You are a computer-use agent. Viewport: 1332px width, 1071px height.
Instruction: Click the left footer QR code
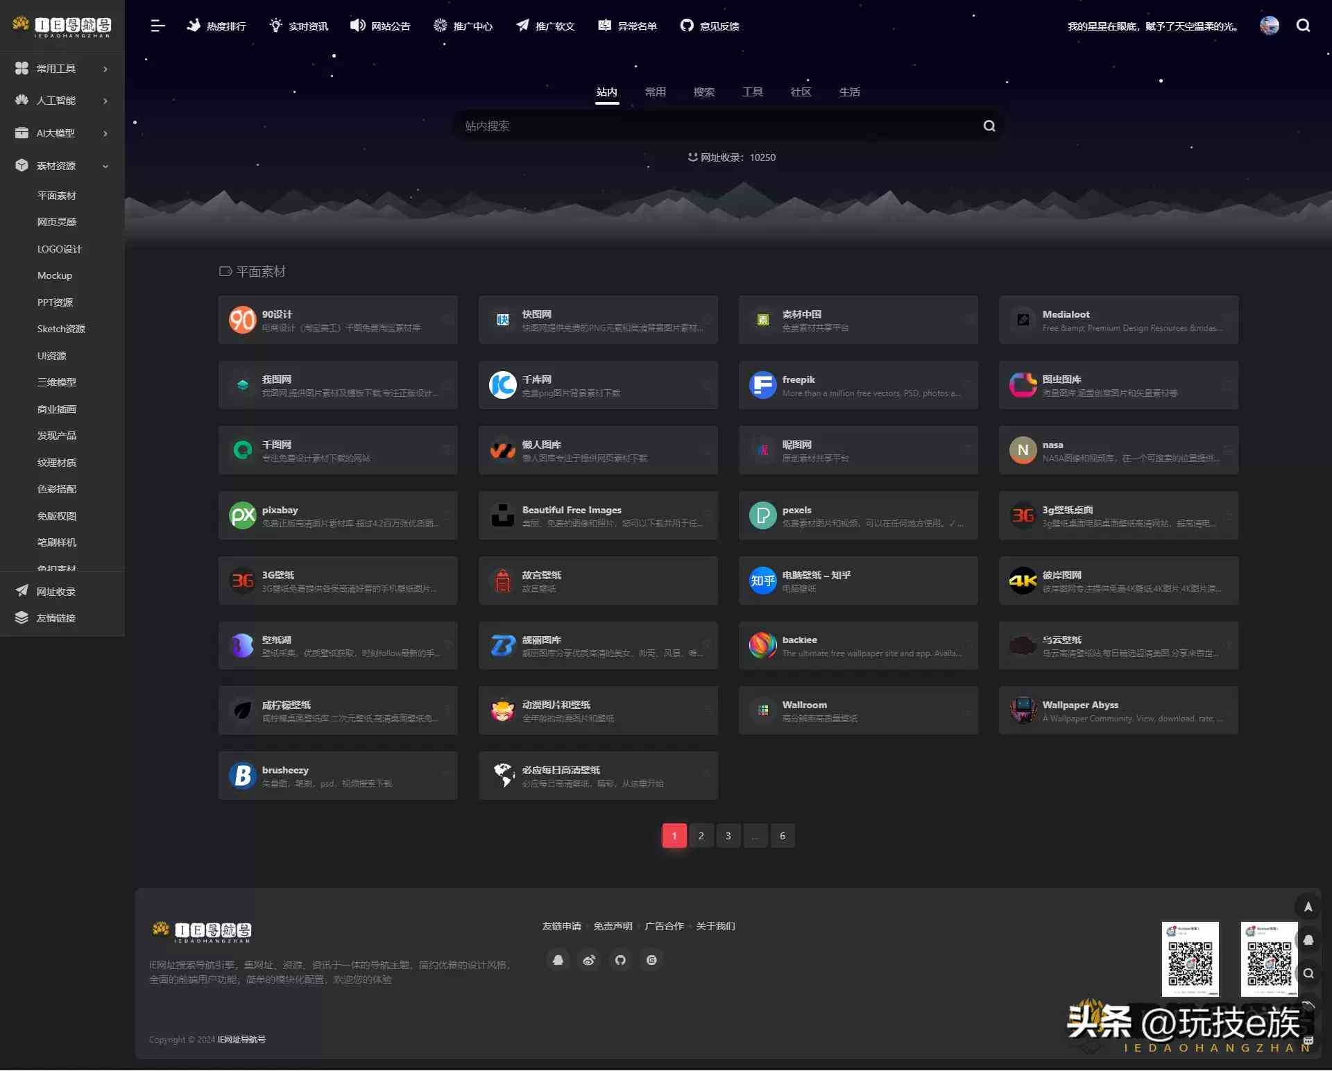pyautogui.click(x=1190, y=959)
